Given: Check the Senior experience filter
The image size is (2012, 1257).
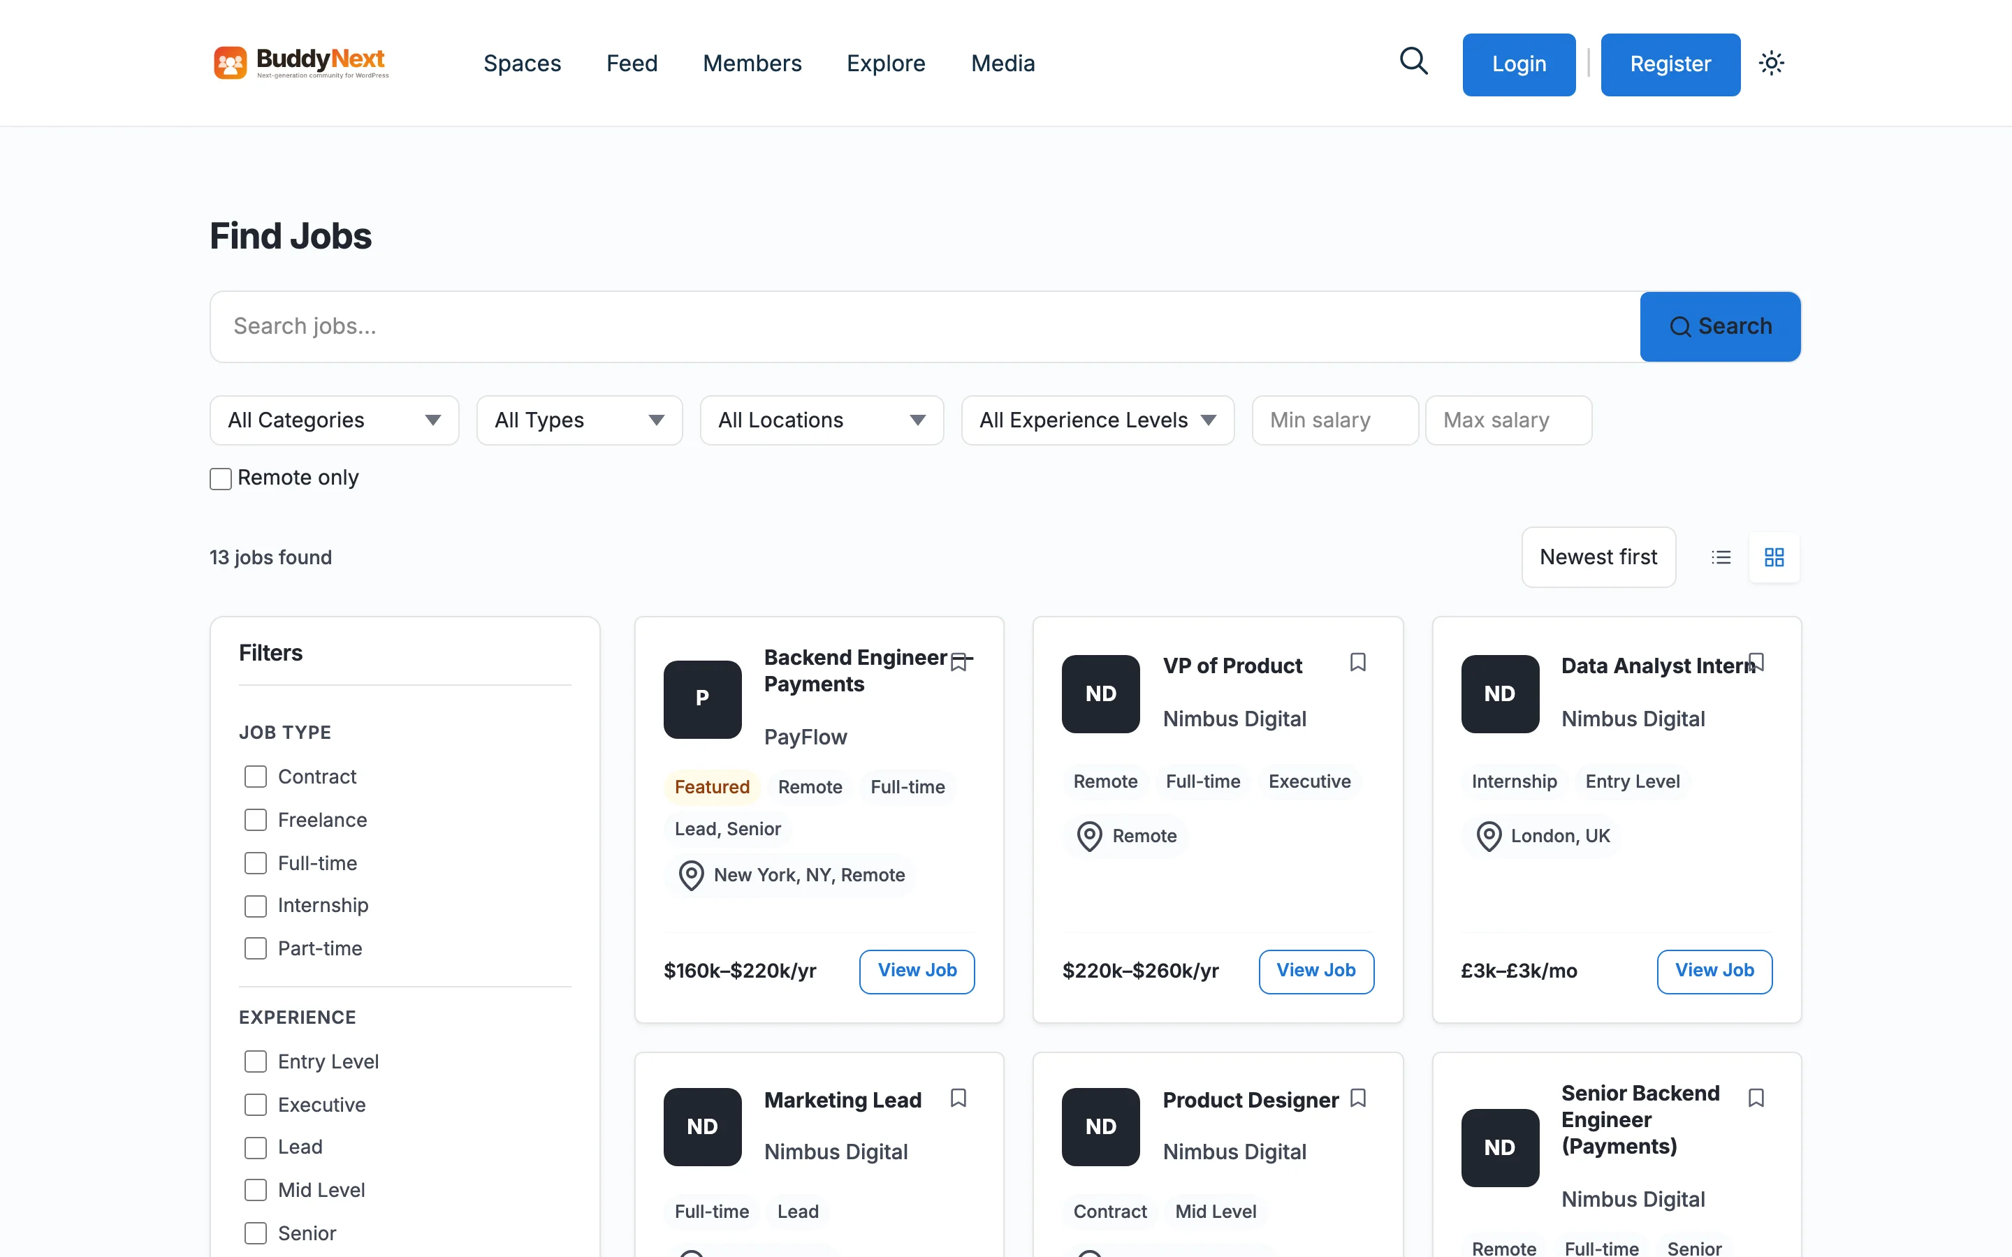Looking at the screenshot, I should [x=255, y=1233].
